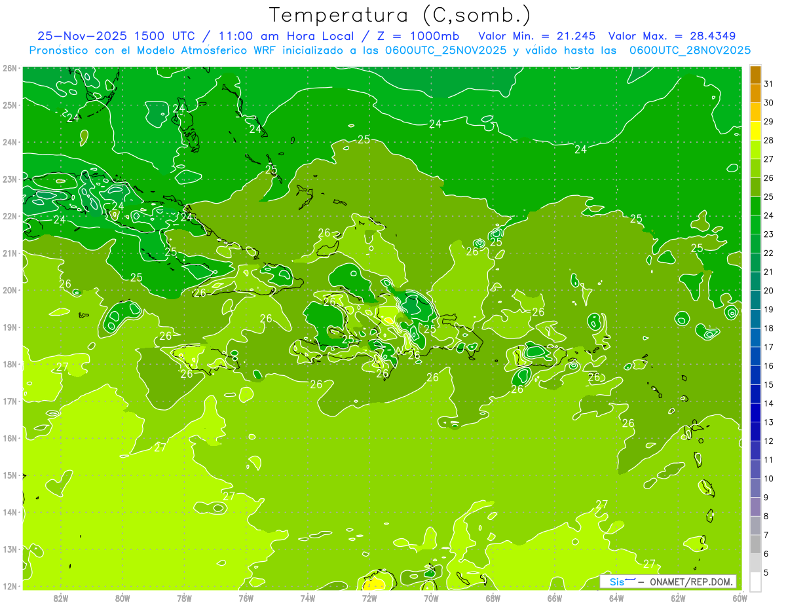Image resolution: width=786 pixels, height=607 pixels.
Task: Click legend value 28 on color scale
Action: pyautogui.click(x=769, y=140)
